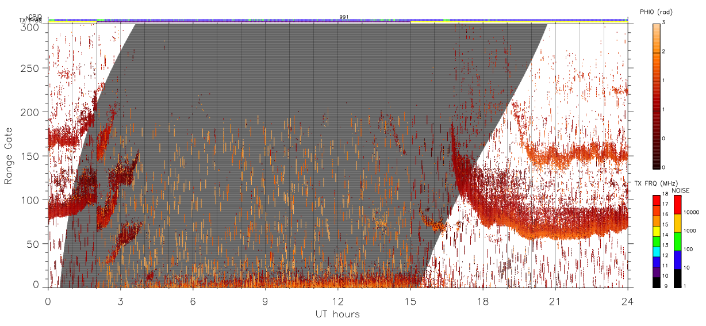Select the 18 tick label on UT hours axis
706x326 pixels.
483,301
